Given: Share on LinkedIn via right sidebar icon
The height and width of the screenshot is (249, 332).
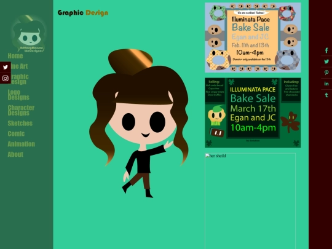Looking at the screenshot, I should coord(326,84).
